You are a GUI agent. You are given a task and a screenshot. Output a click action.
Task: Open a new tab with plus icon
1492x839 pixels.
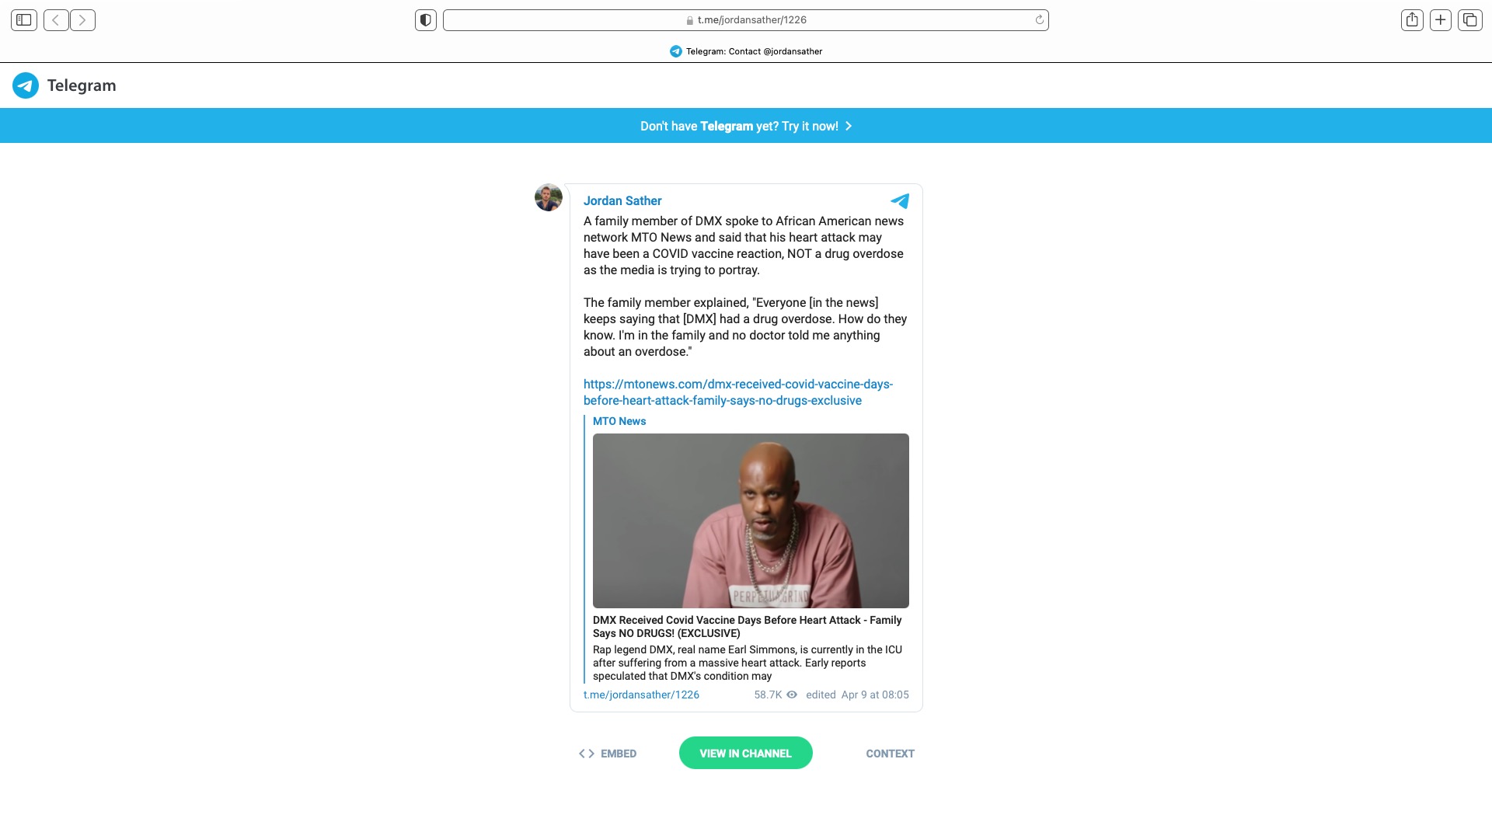pyautogui.click(x=1441, y=20)
